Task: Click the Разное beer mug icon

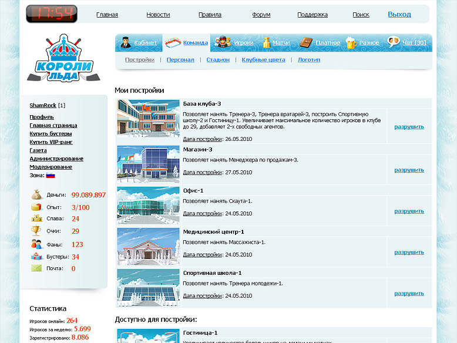Action: [351, 42]
